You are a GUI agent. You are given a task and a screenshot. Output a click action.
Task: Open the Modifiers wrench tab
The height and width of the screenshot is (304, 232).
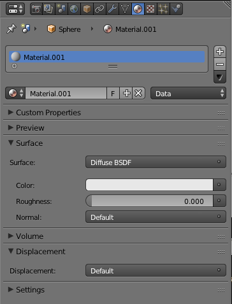coord(112,9)
